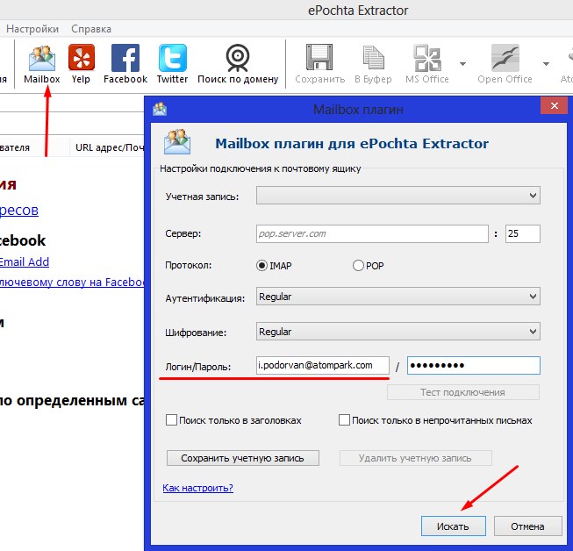The height and width of the screenshot is (551, 573).
Task: Open the Шифрование dropdown
Action: pyautogui.click(x=398, y=331)
